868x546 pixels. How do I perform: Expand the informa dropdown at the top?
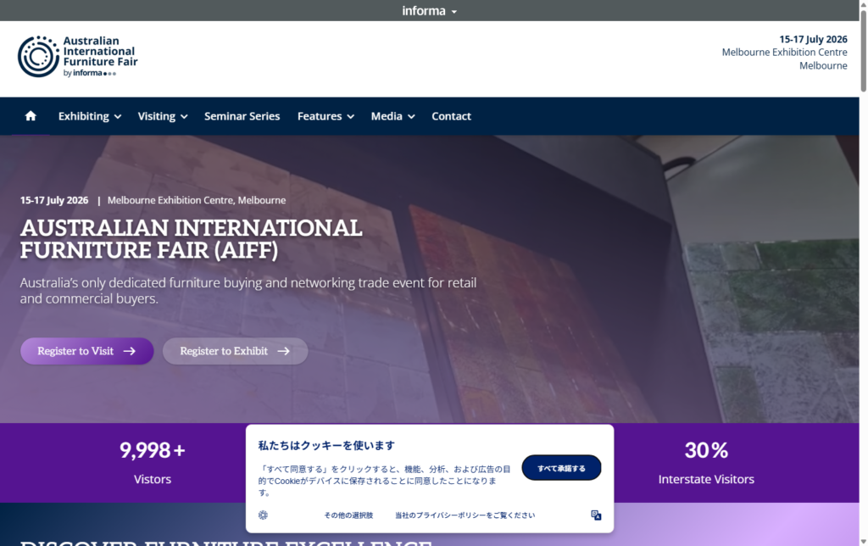pyautogui.click(x=429, y=10)
